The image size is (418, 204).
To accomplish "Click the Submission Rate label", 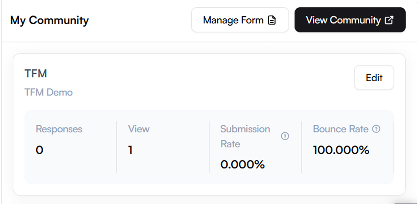I will 245,137.
